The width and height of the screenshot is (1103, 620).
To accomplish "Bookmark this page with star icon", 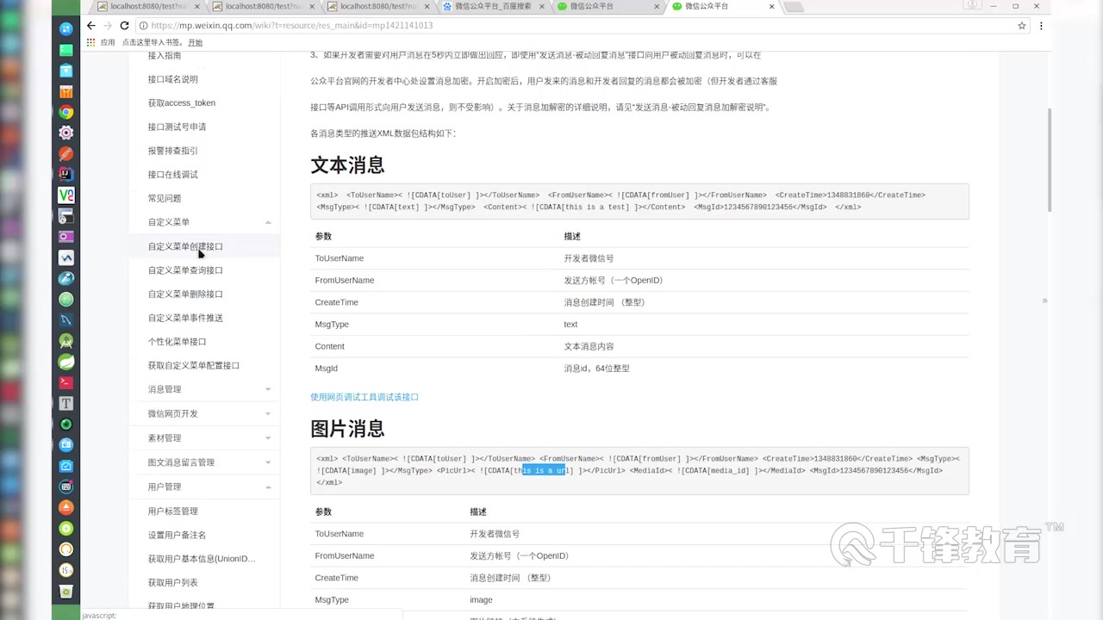I will tap(1022, 26).
